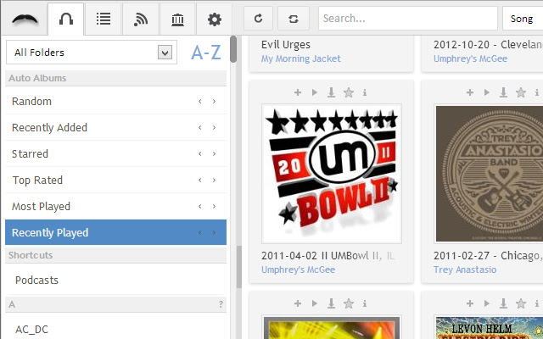This screenshot has height=339, width=543.
Task: Download the UMBowl II album
Action: point(331,92)
